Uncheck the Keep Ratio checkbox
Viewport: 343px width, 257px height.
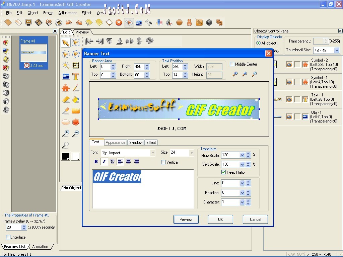223,172
